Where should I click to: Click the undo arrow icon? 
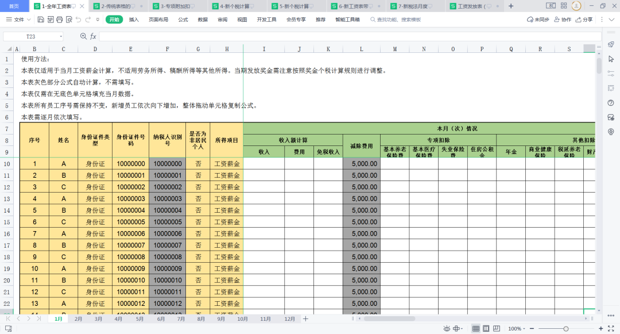pyautogui.click(x=78, y=20)
